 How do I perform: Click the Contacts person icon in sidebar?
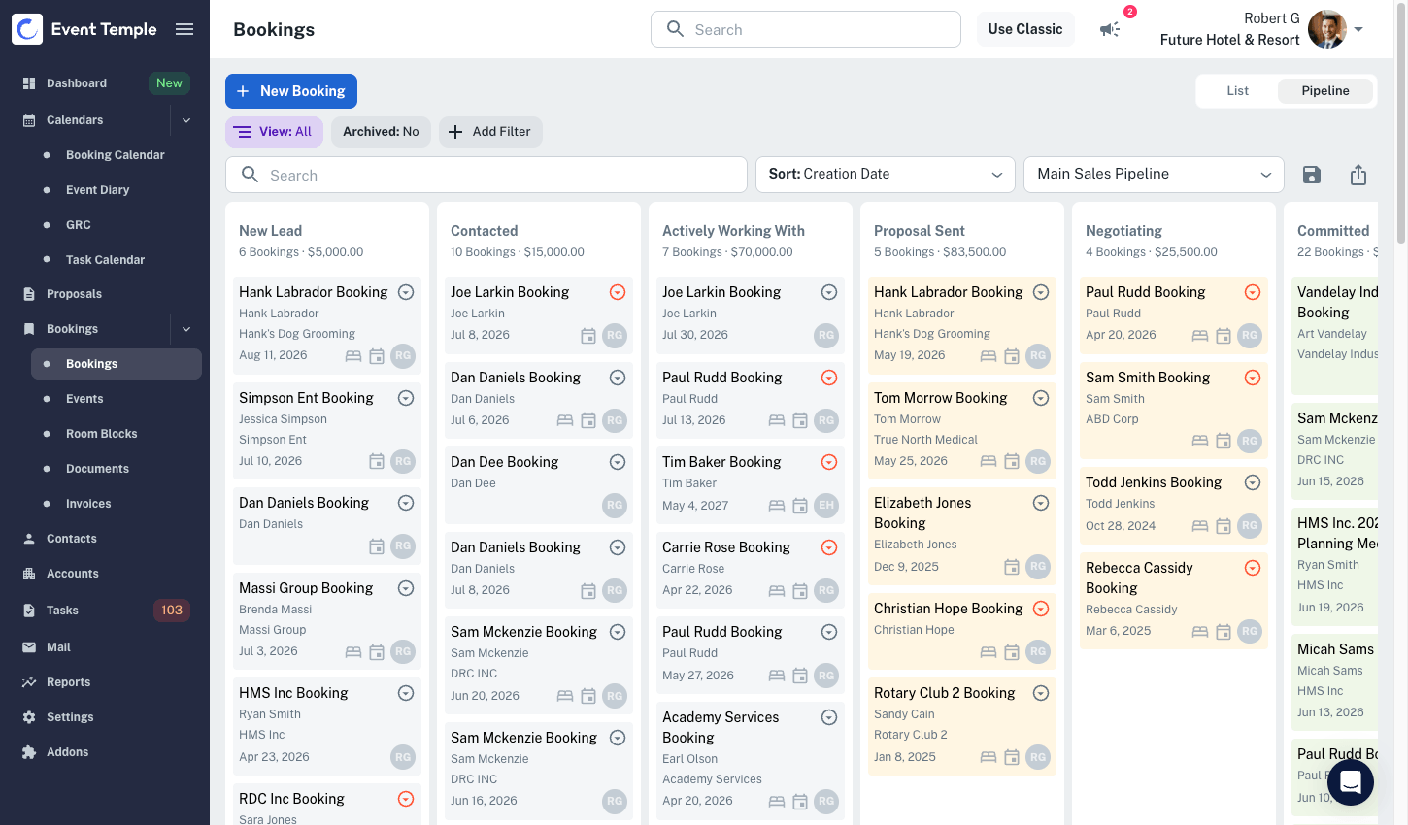[x=29, y=539]
